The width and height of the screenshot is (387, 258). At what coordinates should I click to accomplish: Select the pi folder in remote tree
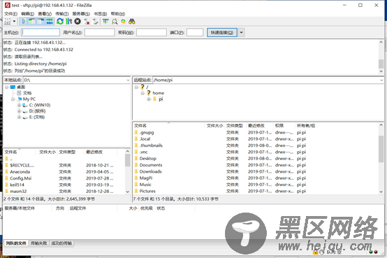click(161, 99)
